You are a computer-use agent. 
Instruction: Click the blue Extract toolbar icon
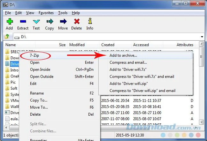tap(23, 21)
